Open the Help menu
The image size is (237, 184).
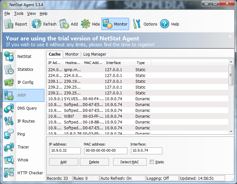(x=44, y=14)
